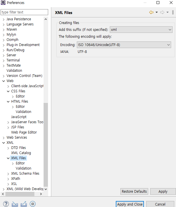This screenshot has width=176, height=207.
Task: Select the XML Catalog item
Action: (x=21, y=153)
